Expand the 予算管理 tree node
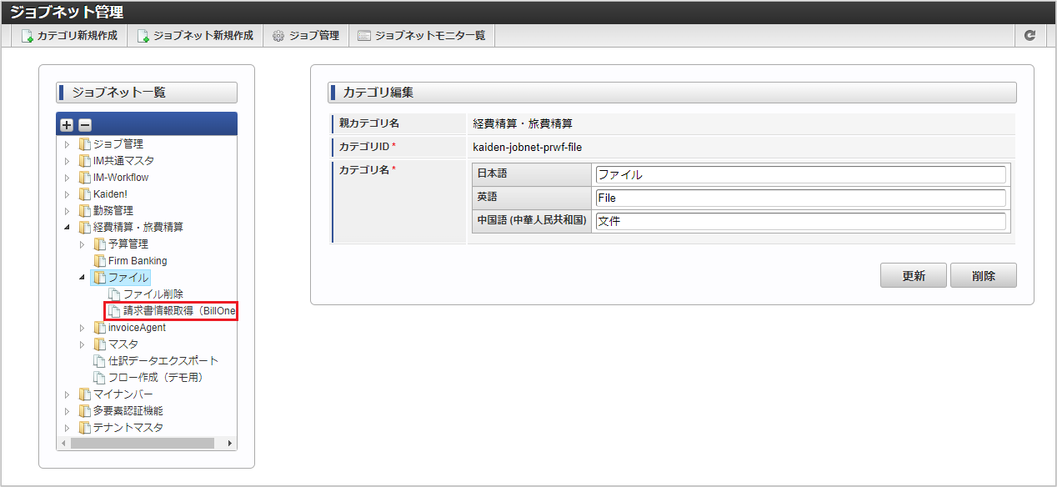This screenshot has height=487, width=1057. tap(83, 244)
